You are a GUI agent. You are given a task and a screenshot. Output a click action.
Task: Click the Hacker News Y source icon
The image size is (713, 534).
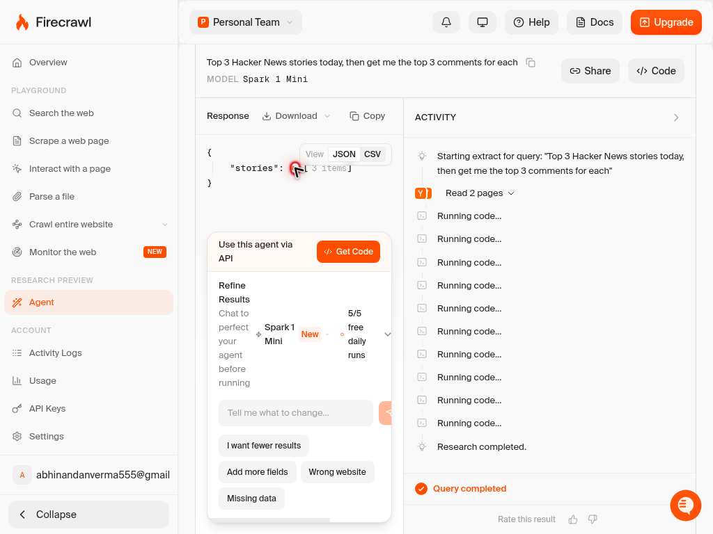421,193
